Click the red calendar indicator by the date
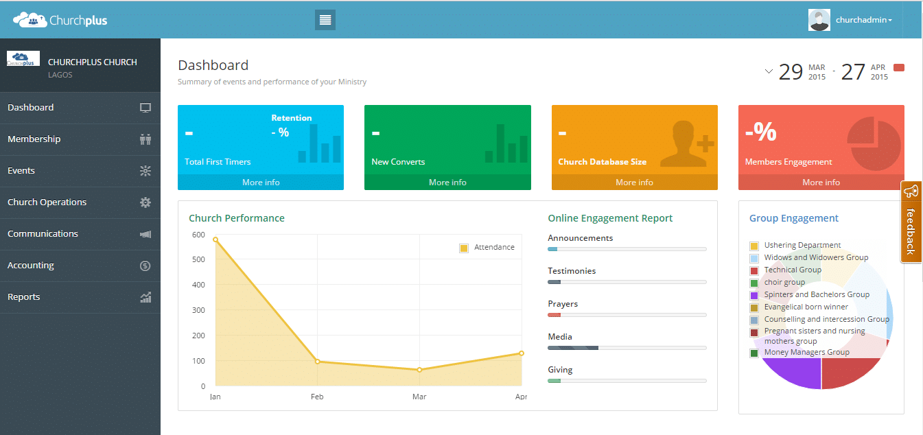The image size is (923, 435). point(899,67)
